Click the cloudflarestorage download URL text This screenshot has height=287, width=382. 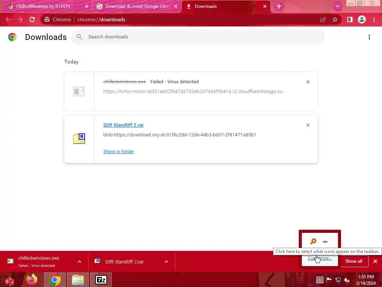pyautogui.click(x=194, y=92)
